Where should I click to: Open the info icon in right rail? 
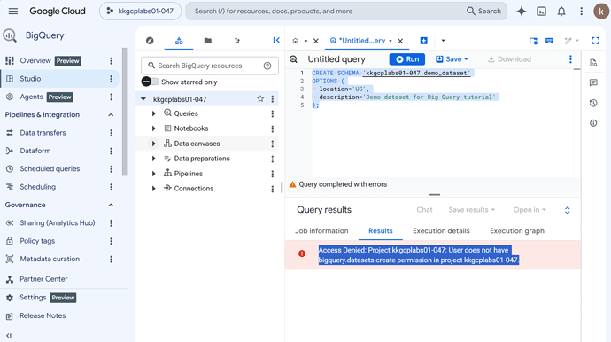click(x=593, y=123)
